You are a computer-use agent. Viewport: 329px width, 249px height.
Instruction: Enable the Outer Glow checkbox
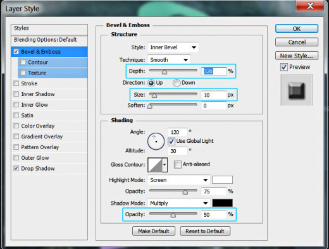click(16, 157)
